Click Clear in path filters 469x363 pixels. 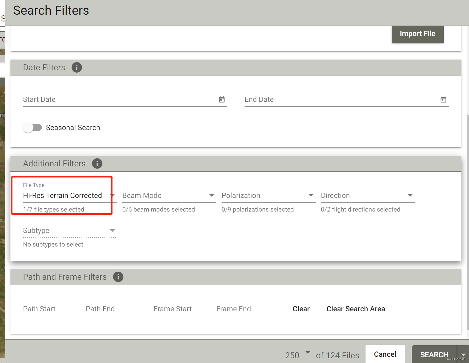coord(301,309)
